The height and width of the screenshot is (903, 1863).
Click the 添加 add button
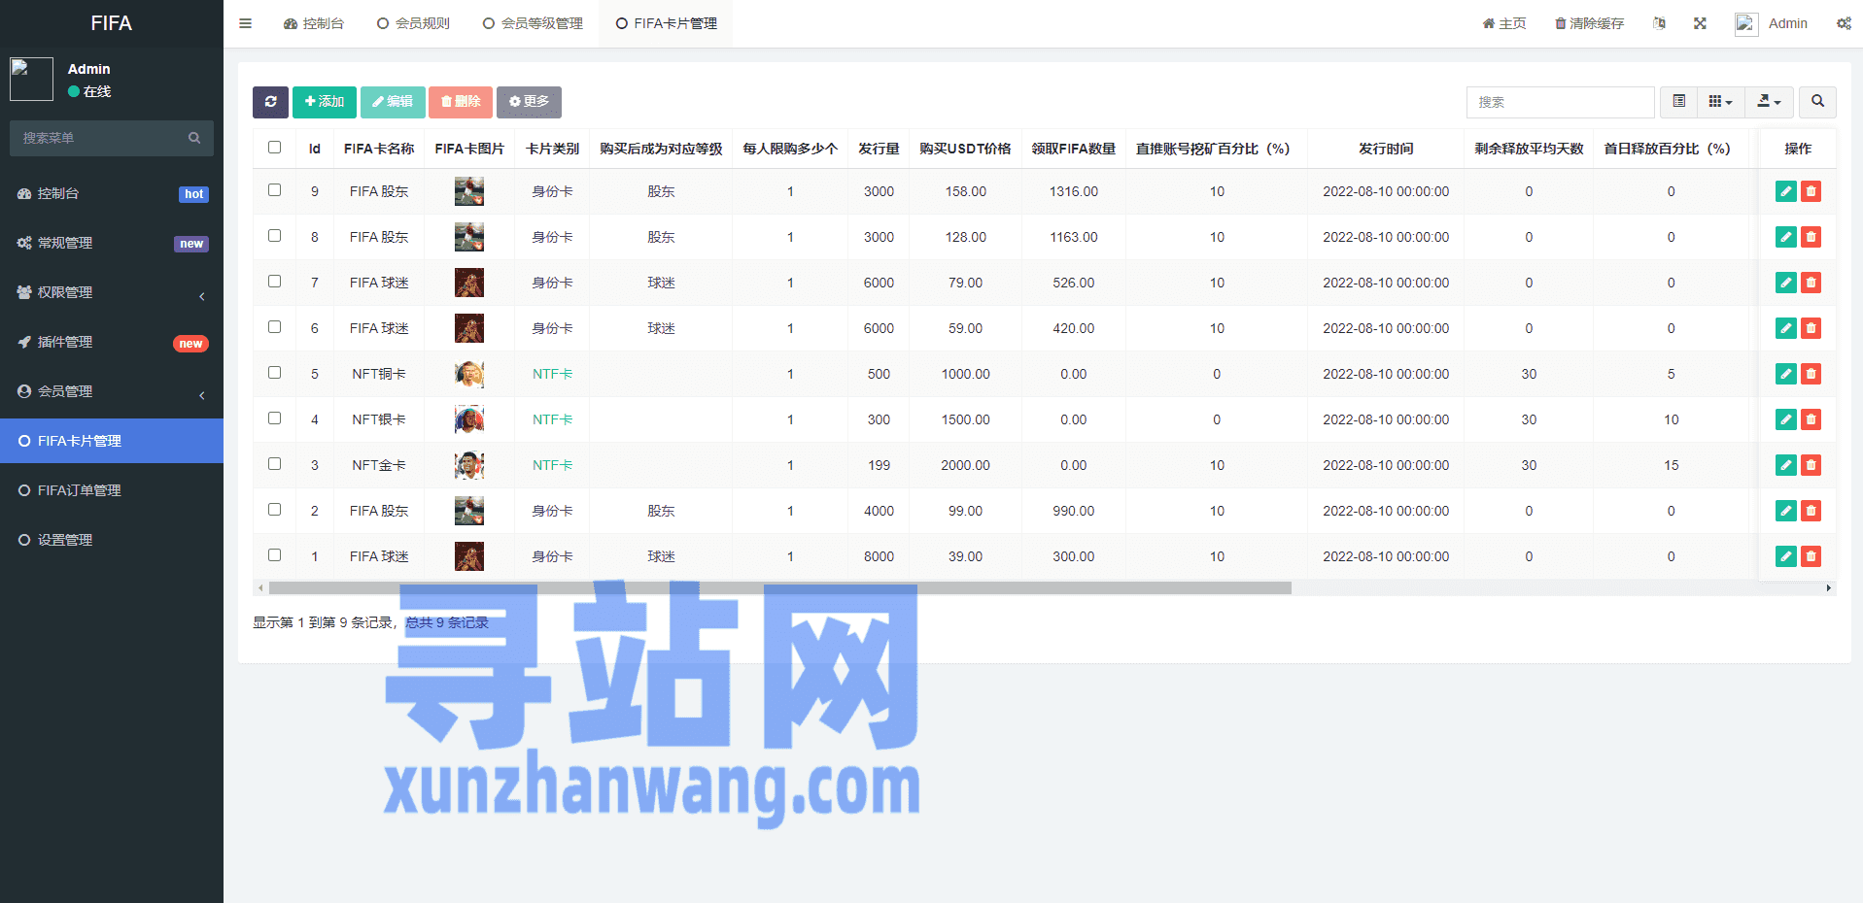(x=325, y=102)
